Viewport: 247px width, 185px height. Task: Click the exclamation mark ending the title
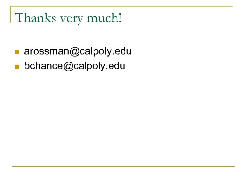119,18
